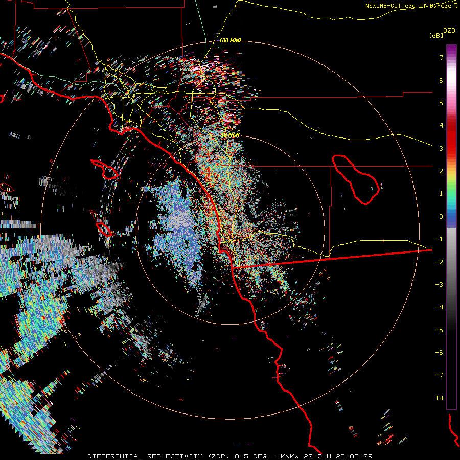Click the -1 value on the scale
The image size is (460, 460).
(439, 239)
